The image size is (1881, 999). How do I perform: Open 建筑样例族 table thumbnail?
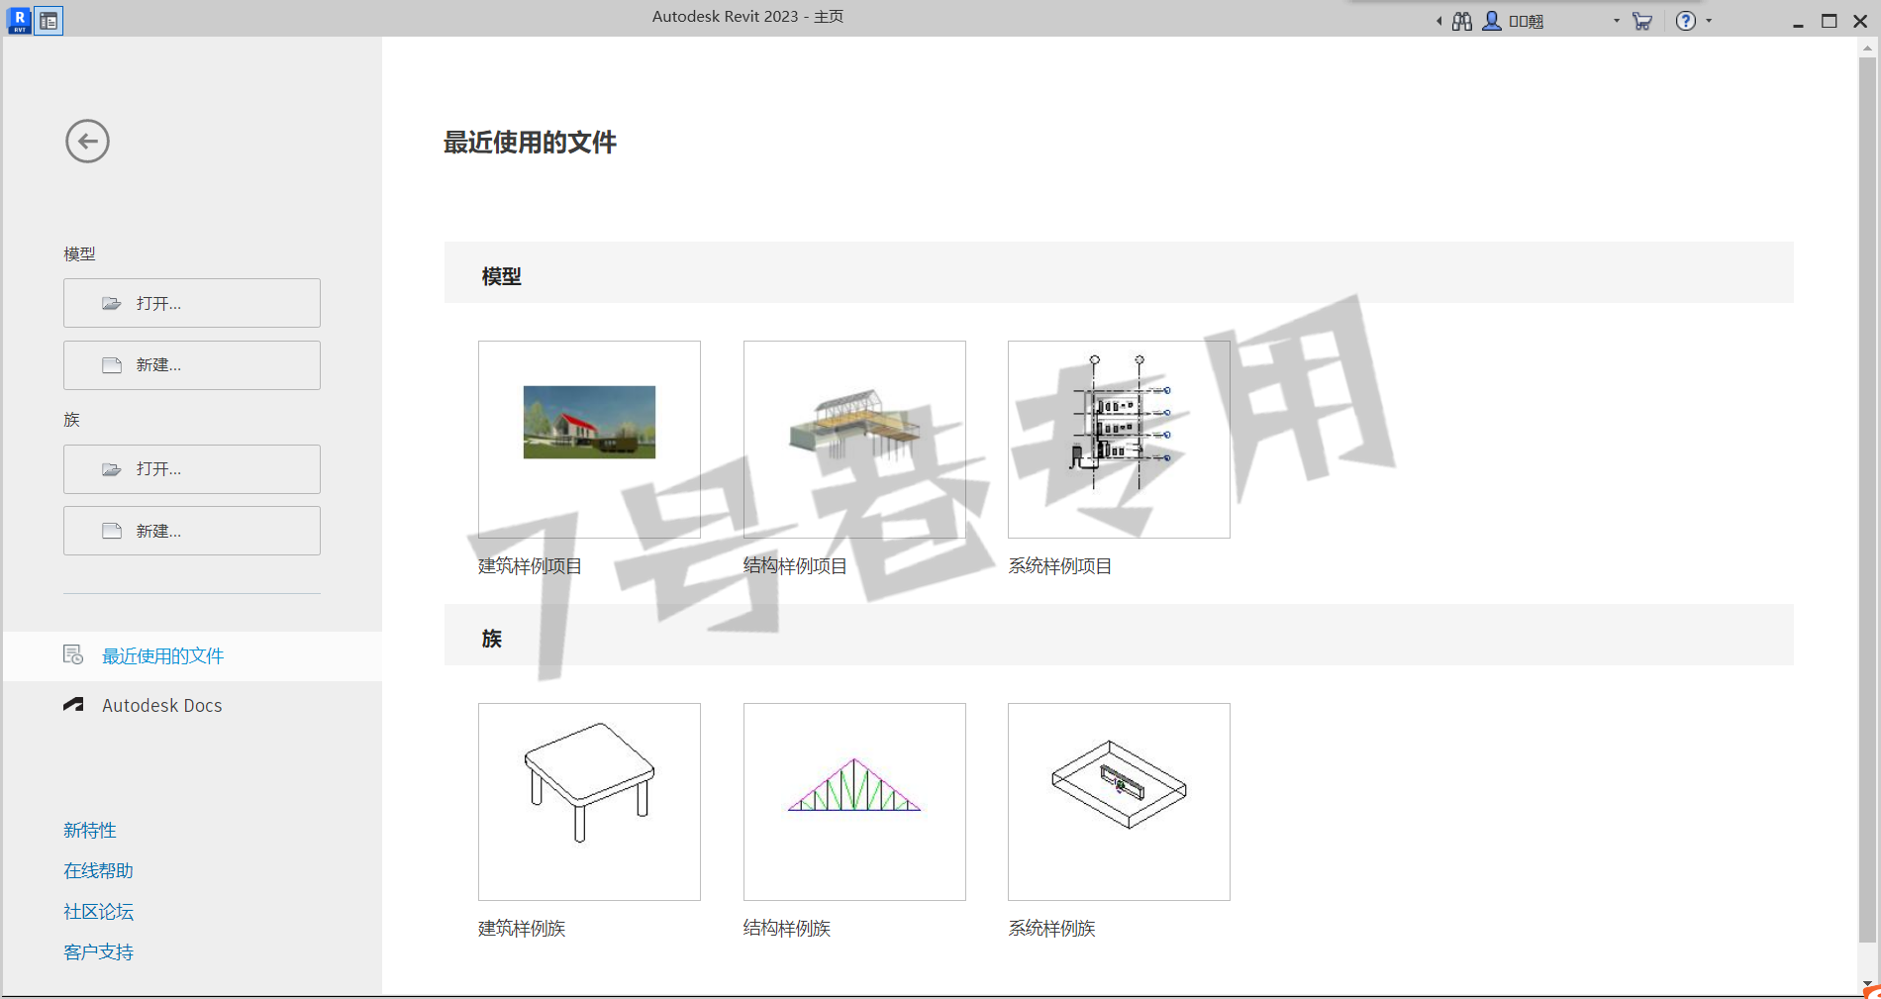pyautogui.click(x=589, y=802)
